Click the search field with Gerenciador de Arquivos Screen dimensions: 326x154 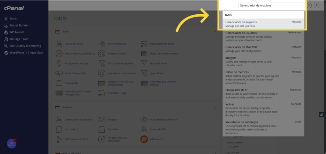point(271,6)
